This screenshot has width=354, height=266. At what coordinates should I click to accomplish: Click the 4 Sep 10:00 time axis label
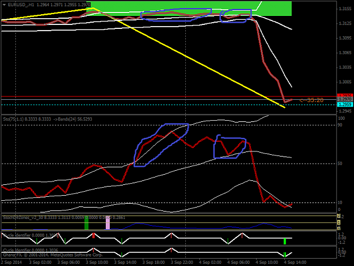(x=267, y=263)
